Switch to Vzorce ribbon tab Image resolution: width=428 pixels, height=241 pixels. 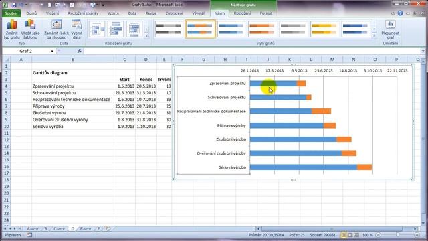coord(113,13)
